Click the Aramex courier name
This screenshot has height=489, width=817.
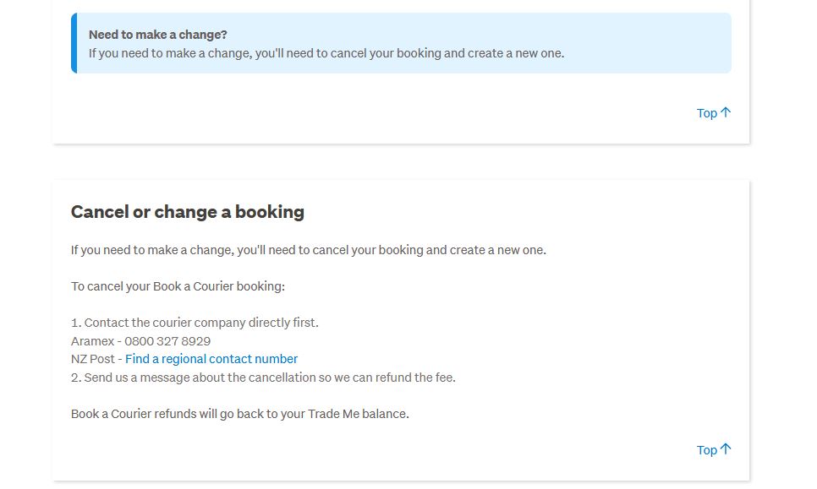pyautogui.click(x=92, y=341)
